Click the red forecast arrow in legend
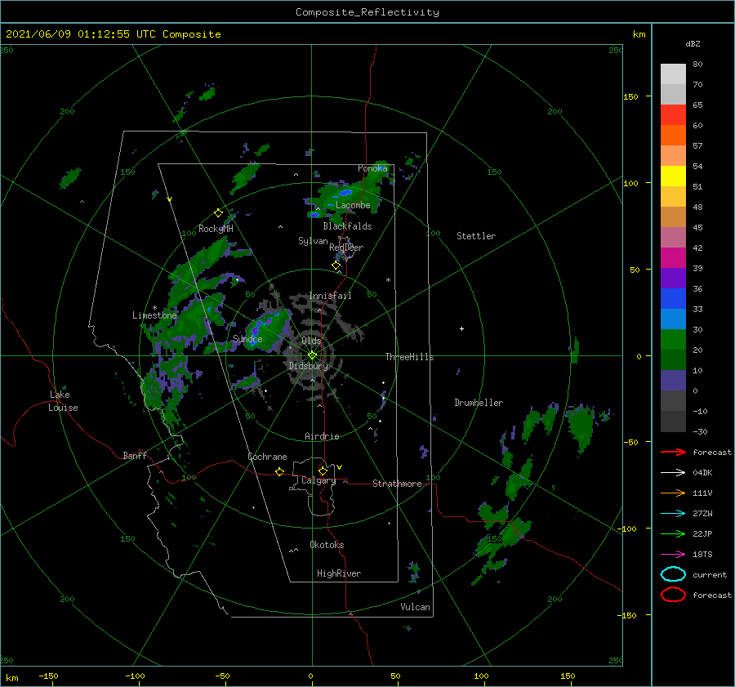 (673, 452)
